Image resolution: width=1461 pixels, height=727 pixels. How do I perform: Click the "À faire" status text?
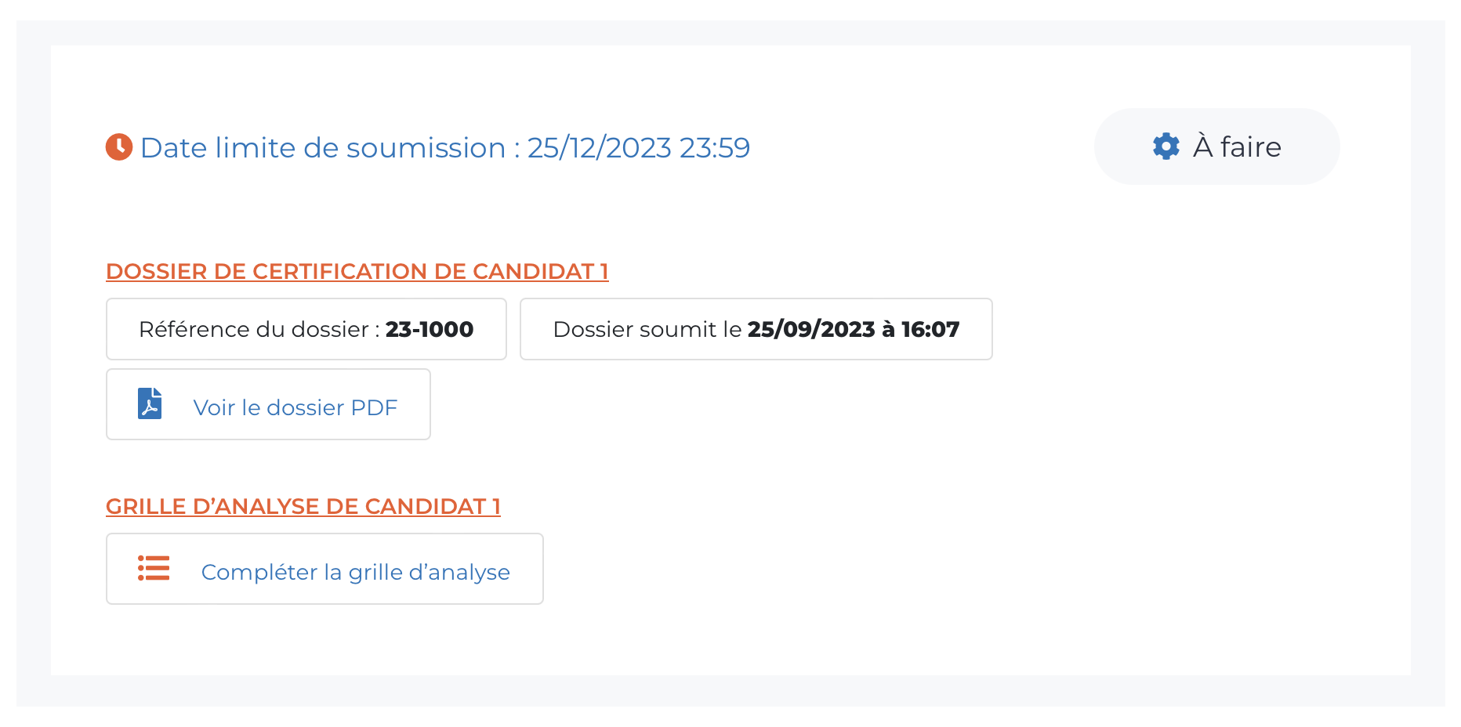click(x=1237, y=147)
